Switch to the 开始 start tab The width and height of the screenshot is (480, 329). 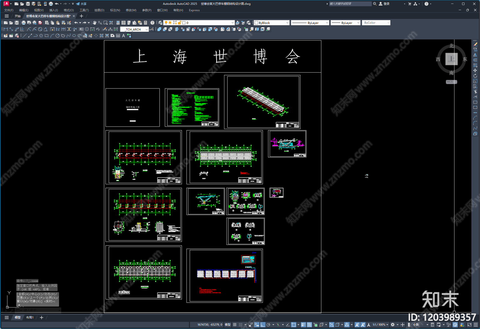point(18,16)
